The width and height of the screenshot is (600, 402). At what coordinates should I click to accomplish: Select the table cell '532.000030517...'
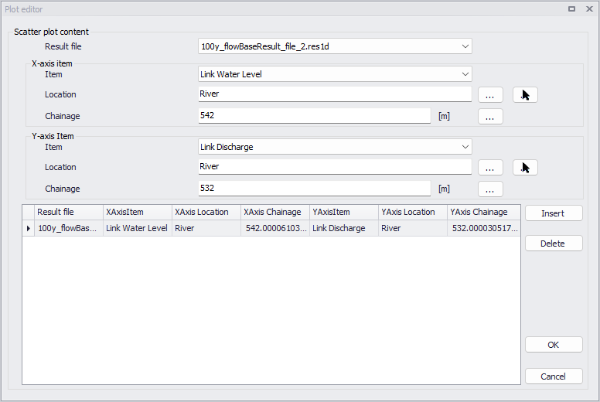(484, 228)
